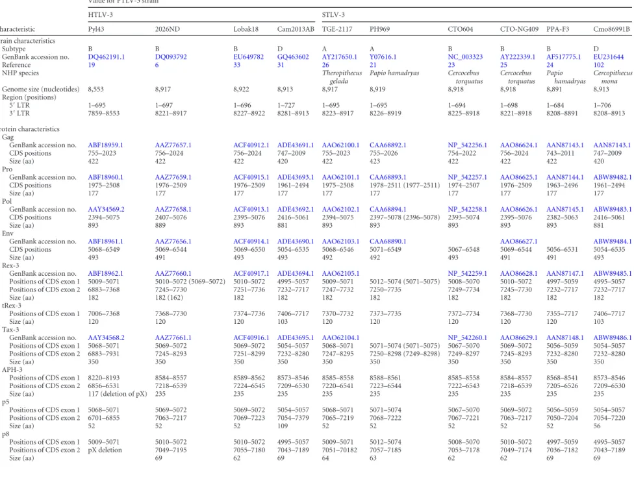Viewport: 634px width, 477px height.
Task: Open Pro accession AAO62101.1
Action: [340, 177]
